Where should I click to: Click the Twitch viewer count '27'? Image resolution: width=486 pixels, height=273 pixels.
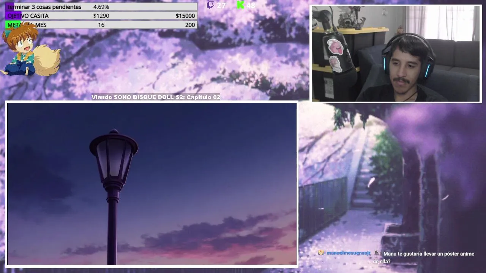221,5
